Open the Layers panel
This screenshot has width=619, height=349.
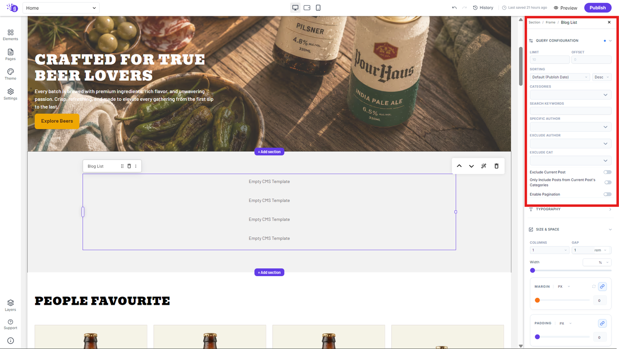11,305
